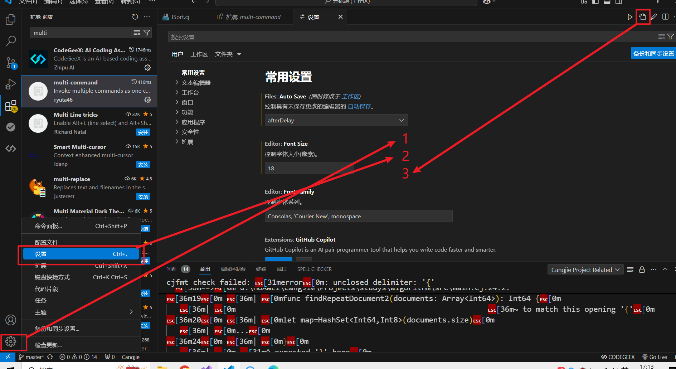Viewport: 676px width, 369px height.
Task: Switch to the 终端 panel tab
Action: [x=261, y=269]
